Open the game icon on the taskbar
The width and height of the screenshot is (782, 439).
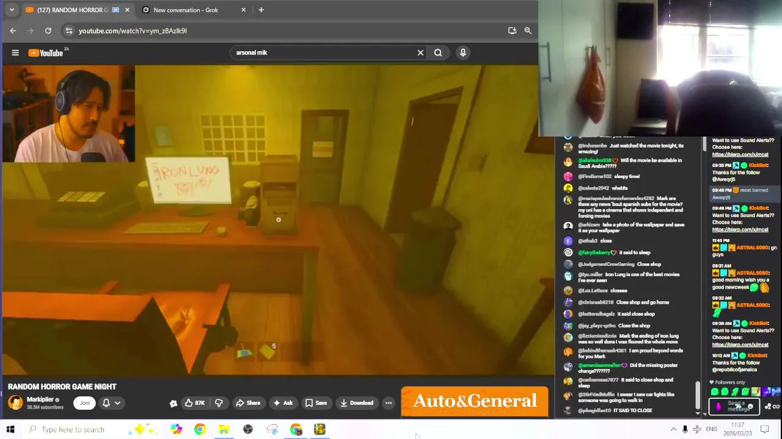point(320,429)
